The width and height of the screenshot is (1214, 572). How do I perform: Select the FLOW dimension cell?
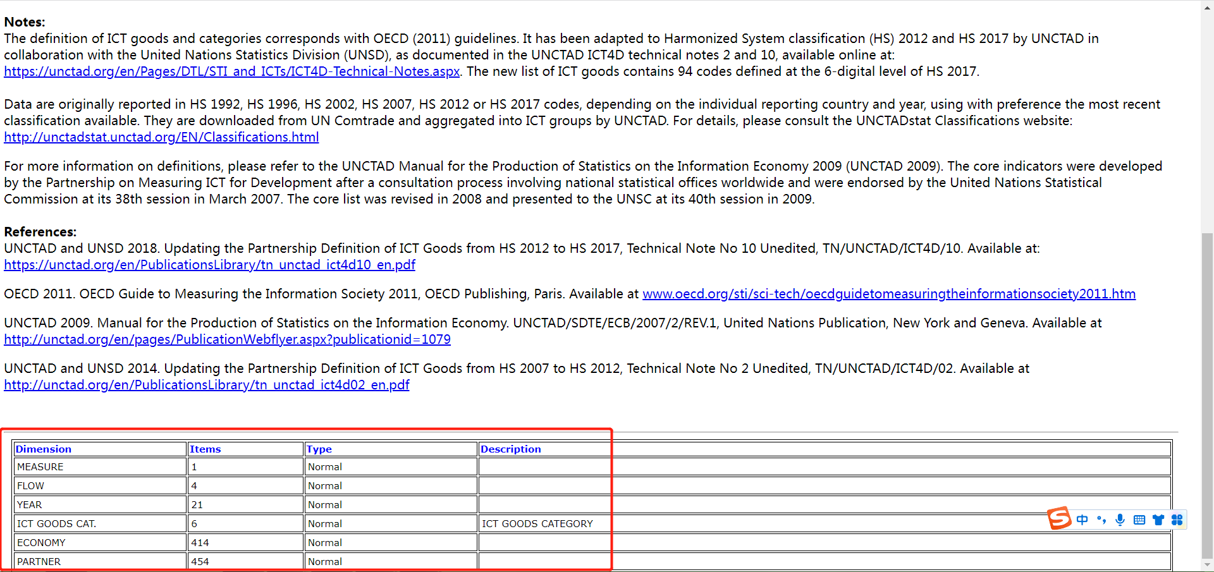click(x=101, y=486)
